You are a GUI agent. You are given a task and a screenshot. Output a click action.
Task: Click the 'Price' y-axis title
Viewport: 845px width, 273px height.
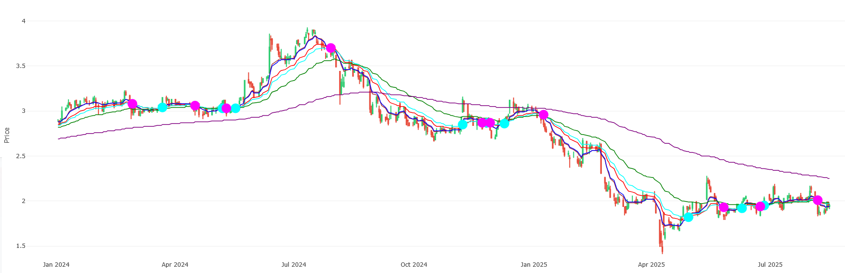tap(7, 135)
